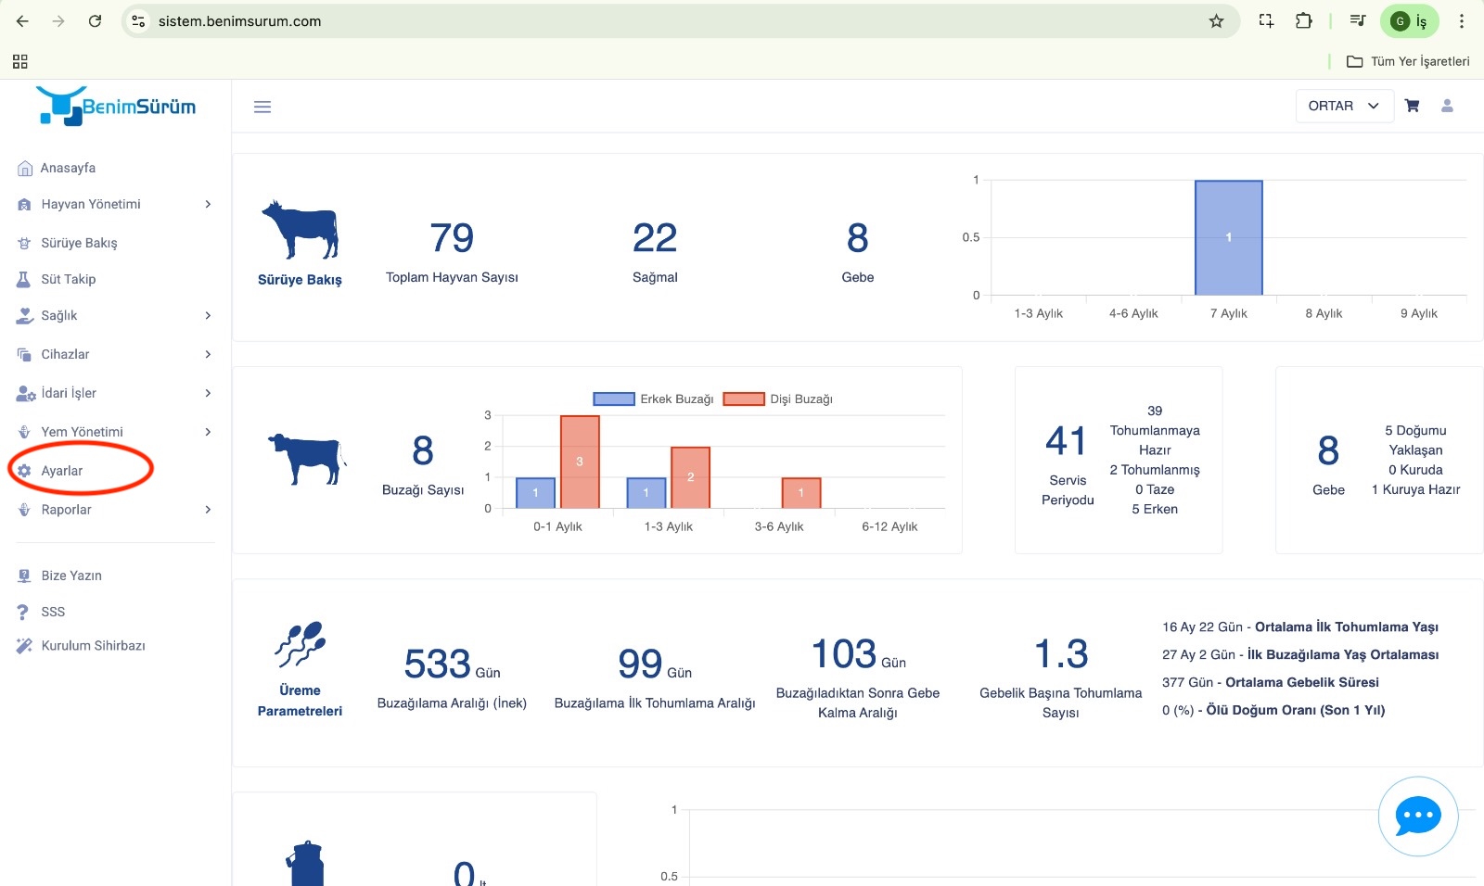Viewport: 1484px width, 886px height.
Task: Open the shopping cart icon
Action: tap(1412, 106)
